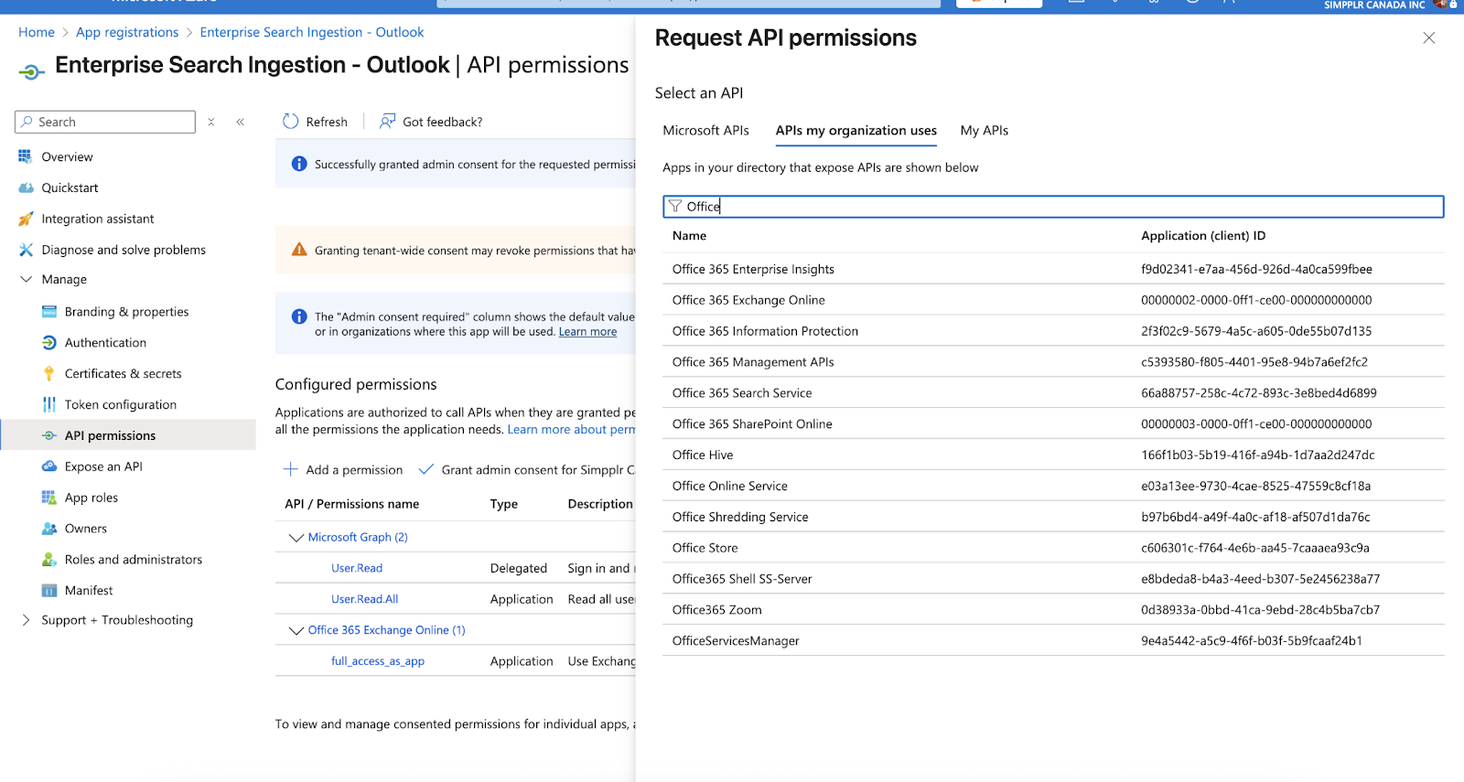Switch to the Microsoft APIs tab

pos(705,131)
